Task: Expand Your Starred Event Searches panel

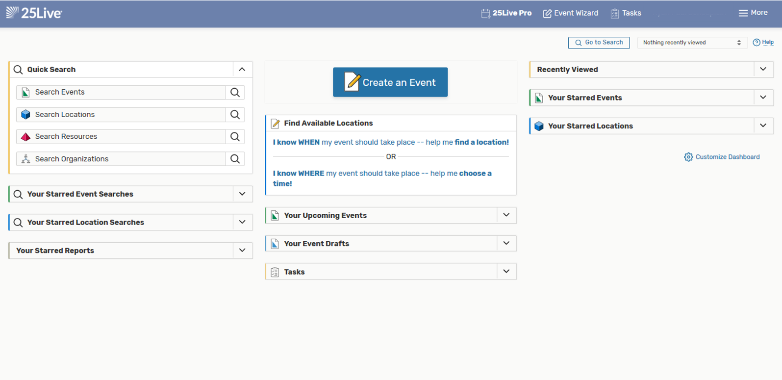Action: click(242, 194)
